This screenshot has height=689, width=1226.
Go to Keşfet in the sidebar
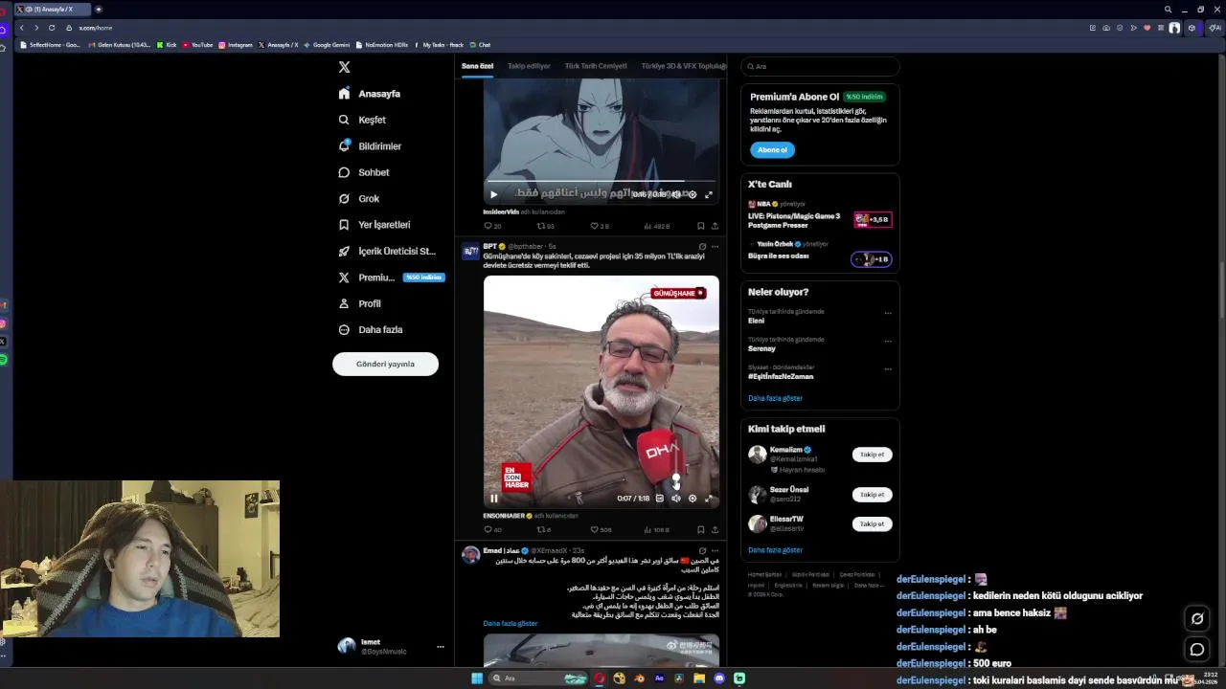pos(362,120)
